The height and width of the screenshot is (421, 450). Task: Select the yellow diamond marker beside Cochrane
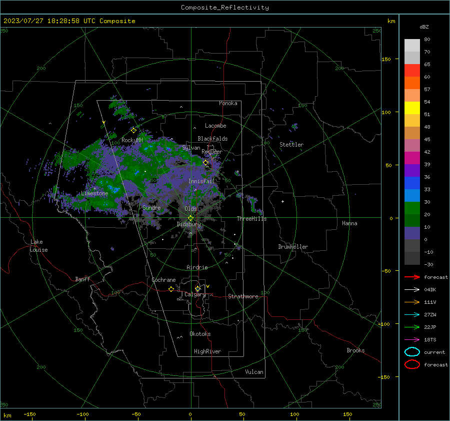pyautogui.click(x=171, y=289)
